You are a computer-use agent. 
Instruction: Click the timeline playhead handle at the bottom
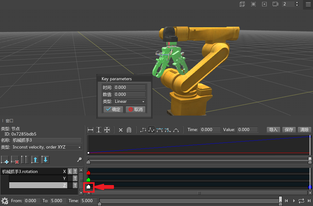point(280,200)
